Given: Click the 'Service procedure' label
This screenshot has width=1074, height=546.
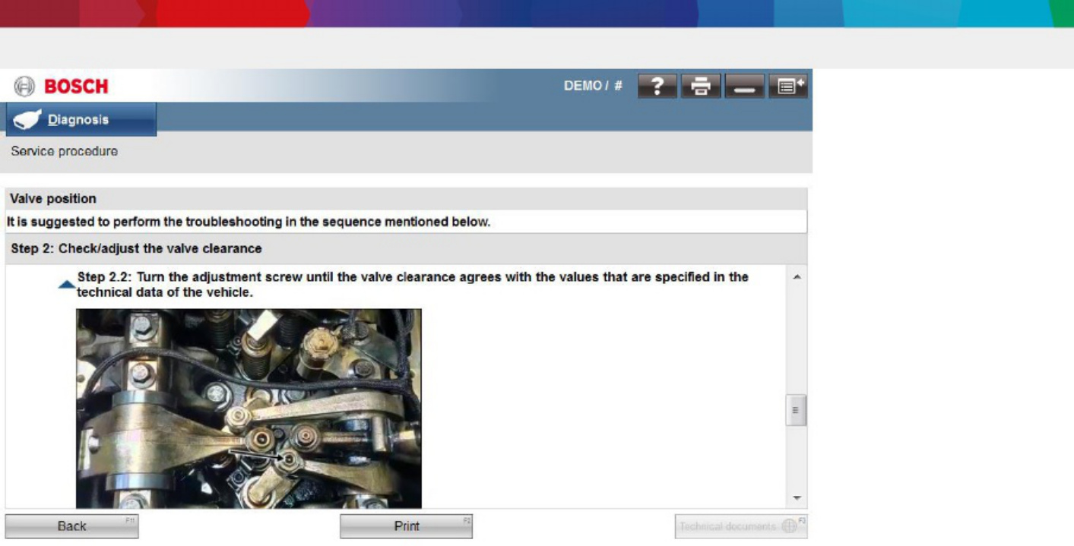Looking at the screenshot, I should [x=65, y=151].
